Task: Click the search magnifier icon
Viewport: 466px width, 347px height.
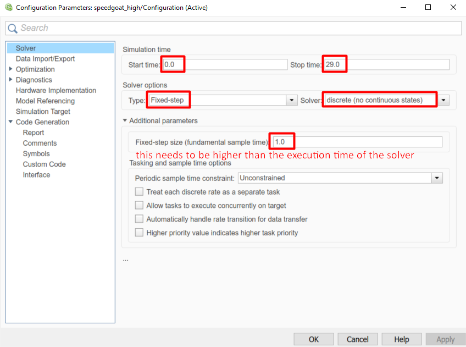Action: (x=13, y=28)
